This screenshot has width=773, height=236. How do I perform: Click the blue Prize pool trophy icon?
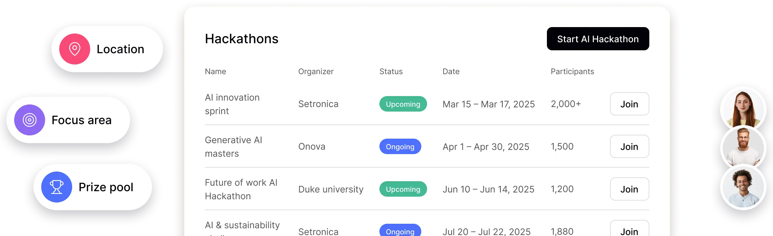[56, 187]
